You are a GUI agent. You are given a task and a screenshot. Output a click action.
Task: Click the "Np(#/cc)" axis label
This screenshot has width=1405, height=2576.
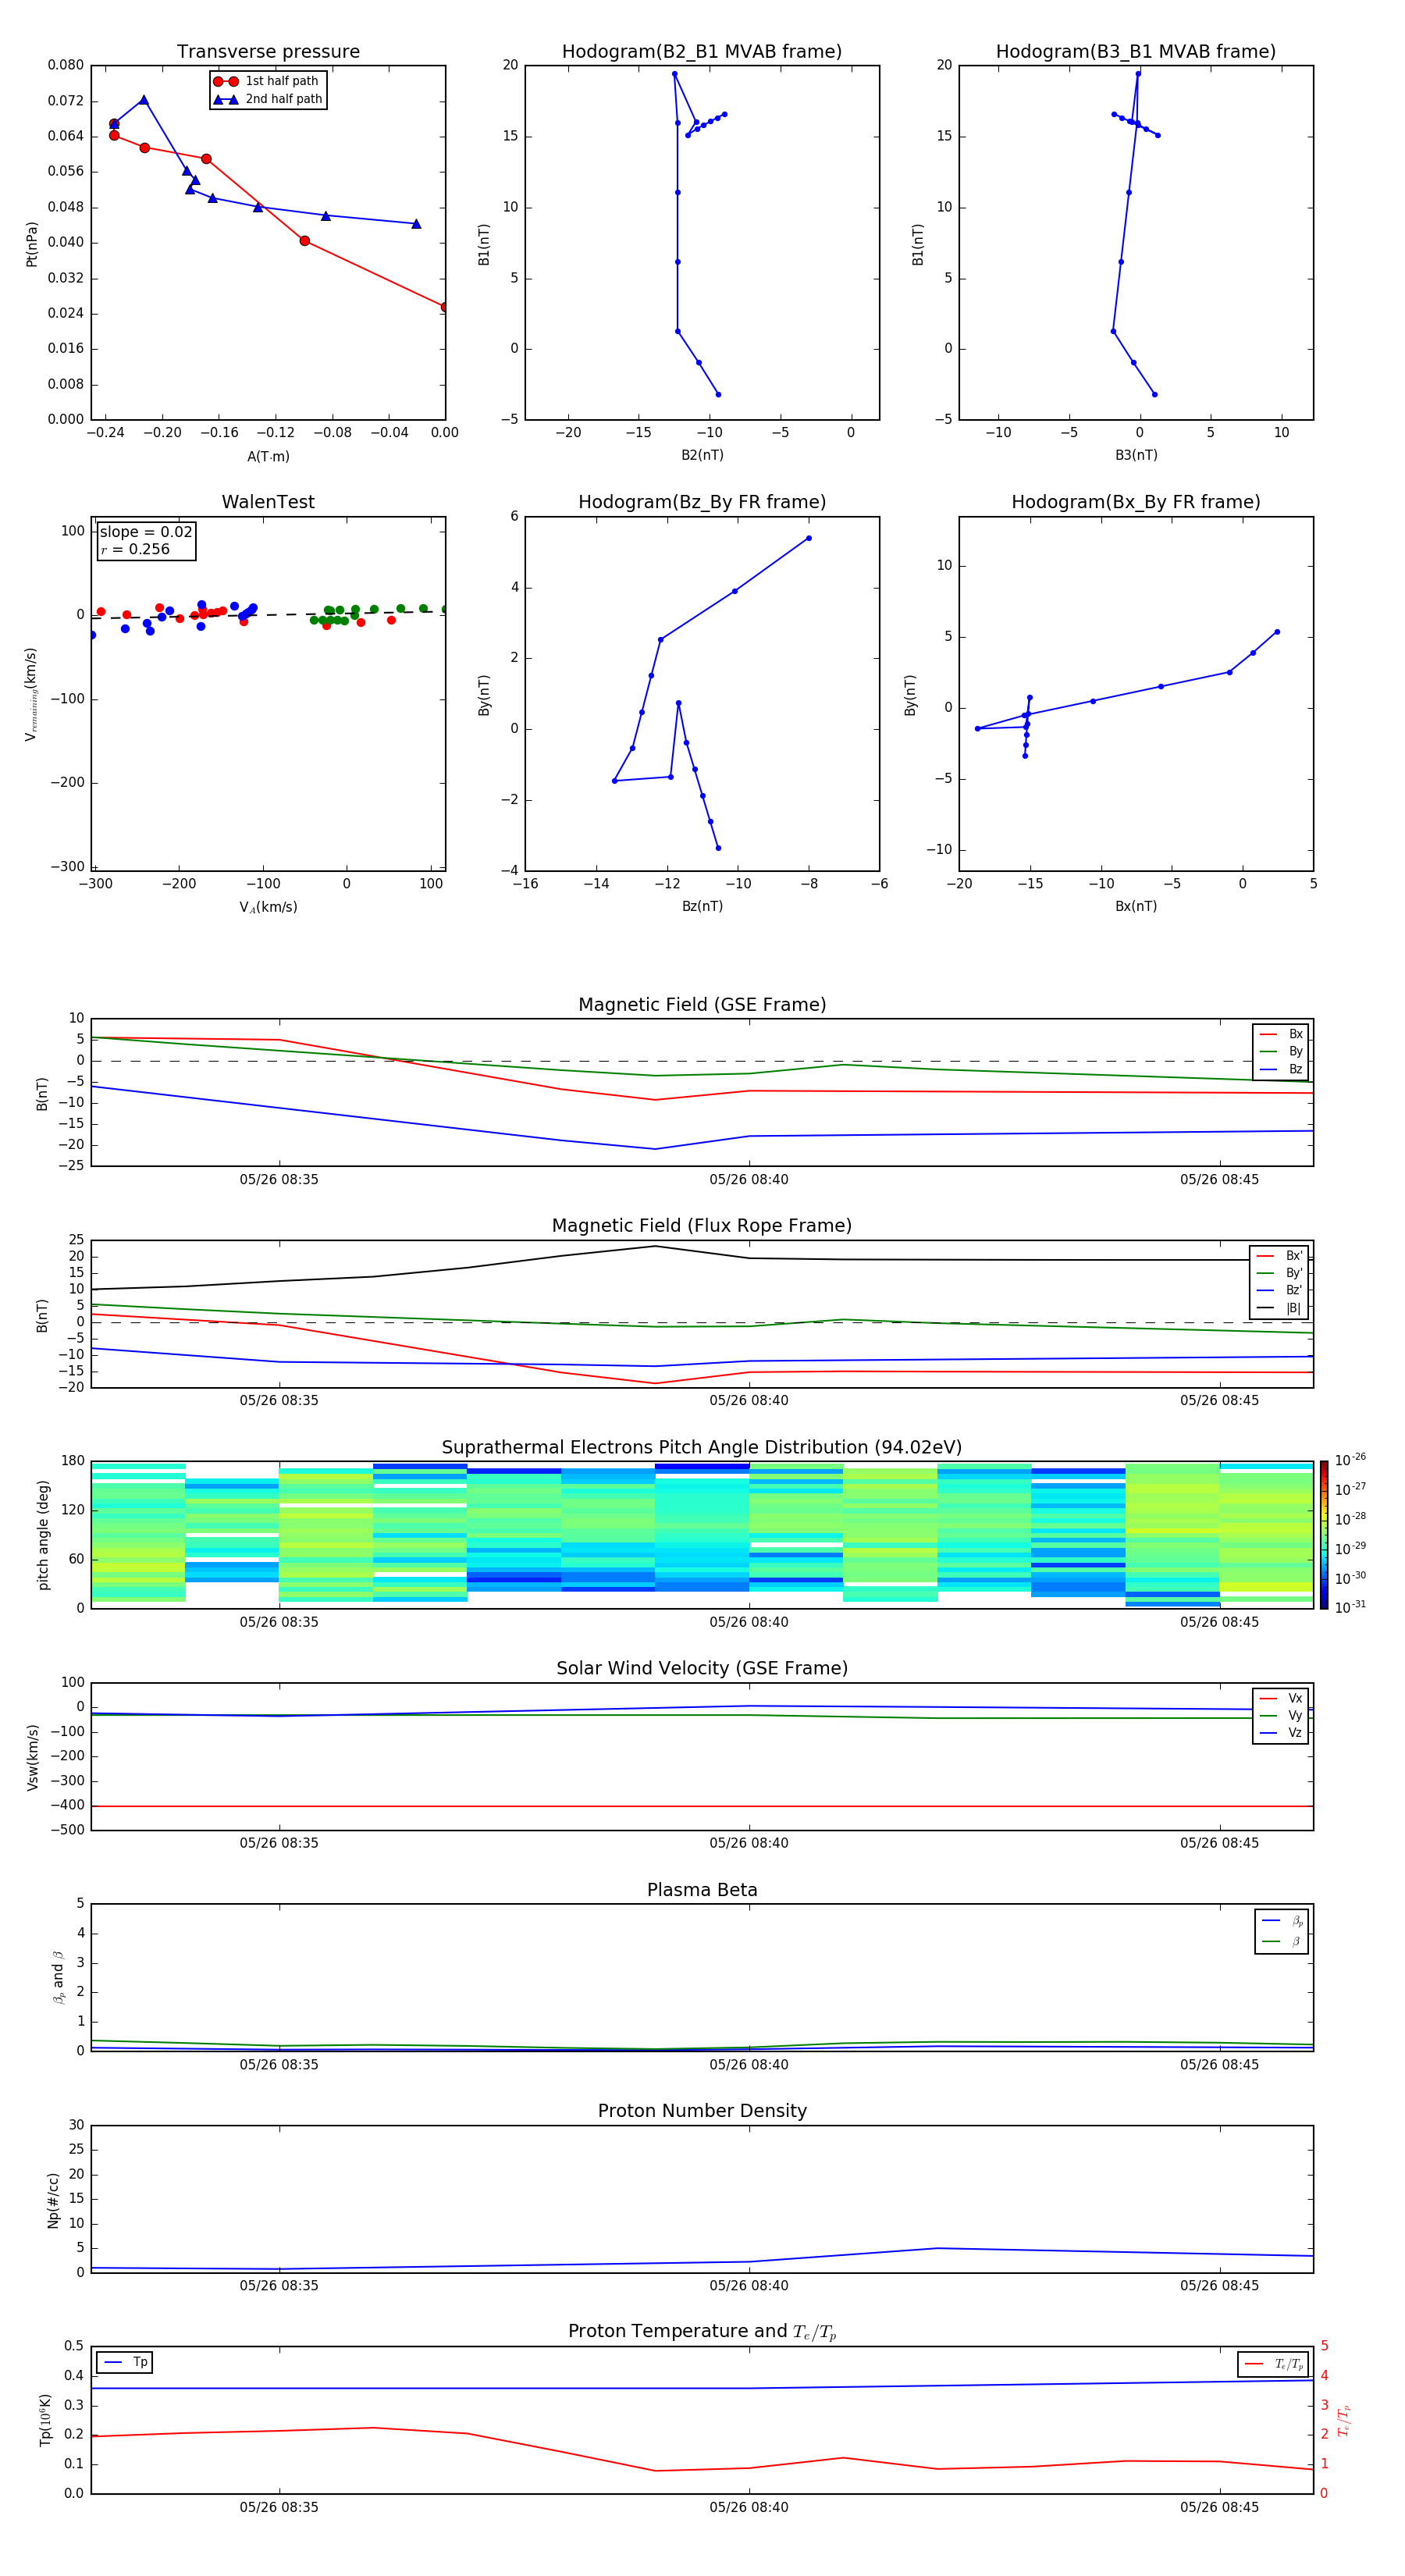tap(54, 2200)
